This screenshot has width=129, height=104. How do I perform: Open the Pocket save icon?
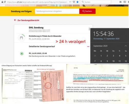coord(74,2)
